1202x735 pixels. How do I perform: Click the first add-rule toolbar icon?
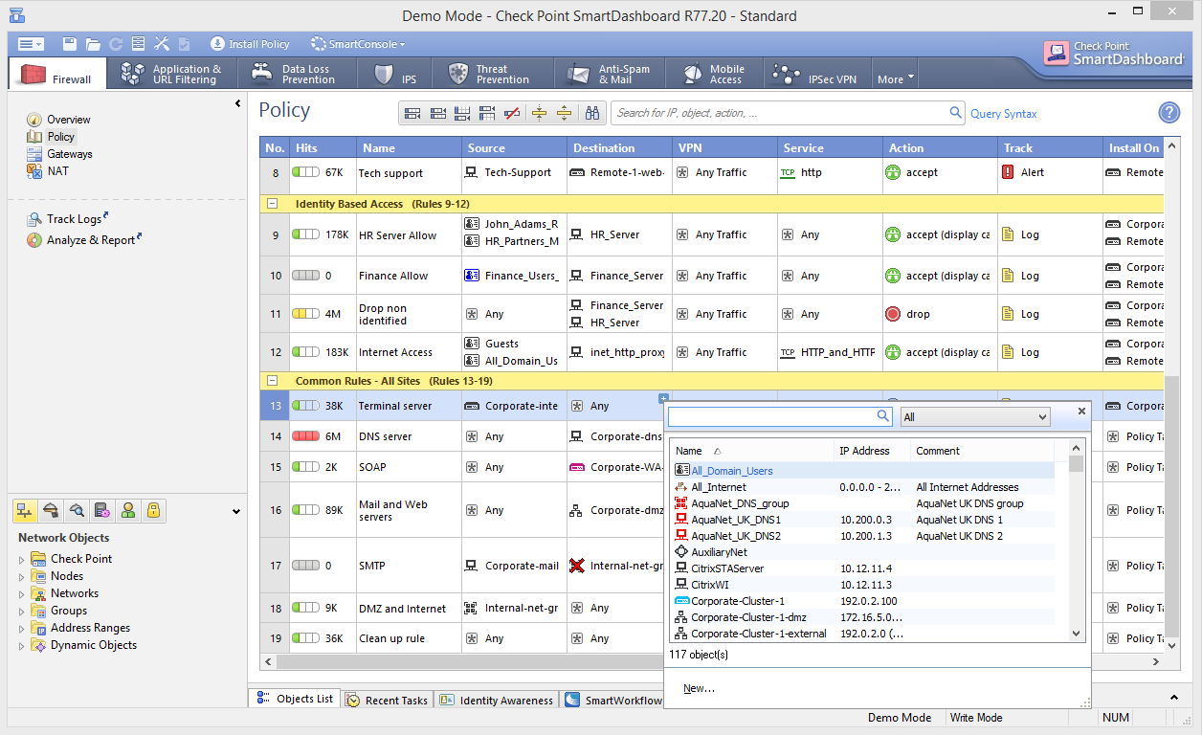412,113
